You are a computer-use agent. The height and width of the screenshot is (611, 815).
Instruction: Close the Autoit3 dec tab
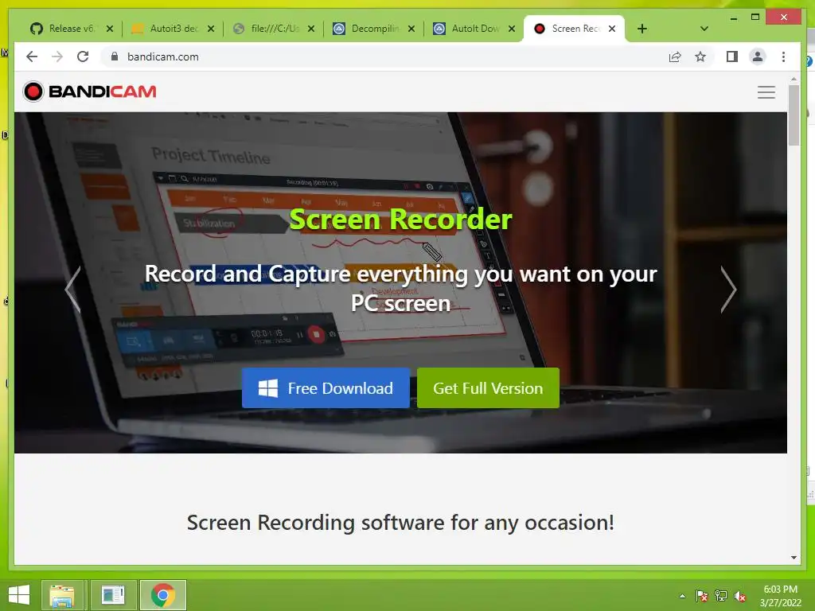(210, 29)
